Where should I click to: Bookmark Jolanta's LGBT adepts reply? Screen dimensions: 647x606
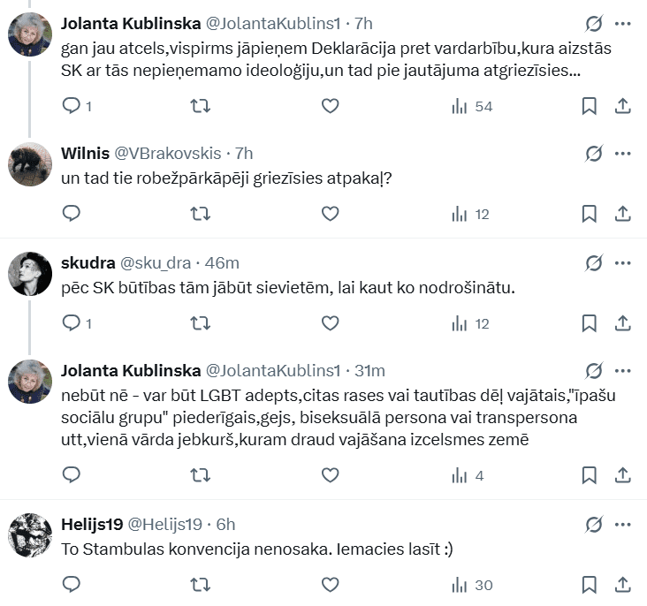click(x=590, y=475)
